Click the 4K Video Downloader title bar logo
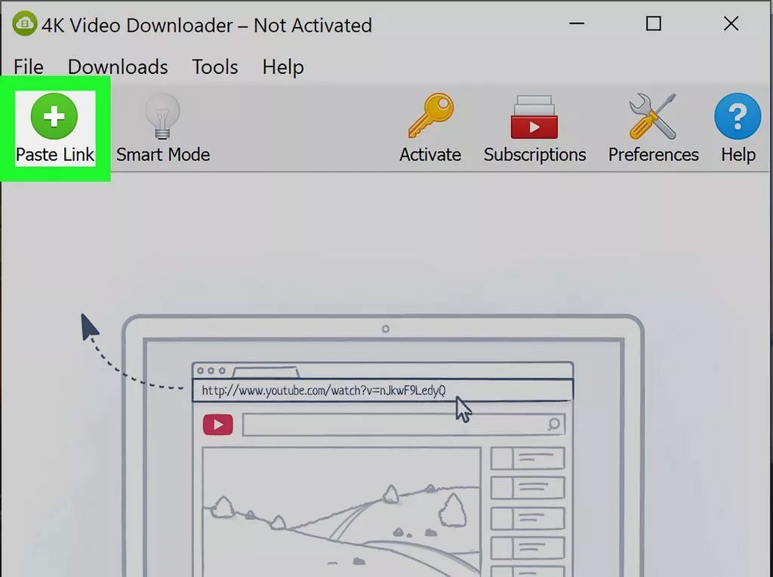773x577 pixels. click(24, 25)
